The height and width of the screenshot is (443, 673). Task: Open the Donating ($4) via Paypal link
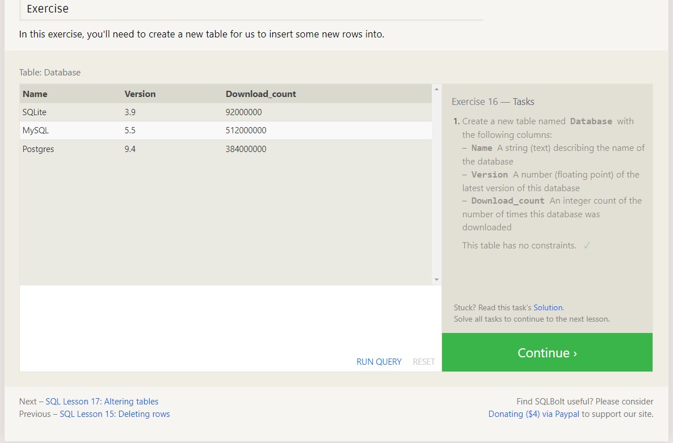(533, 414)
